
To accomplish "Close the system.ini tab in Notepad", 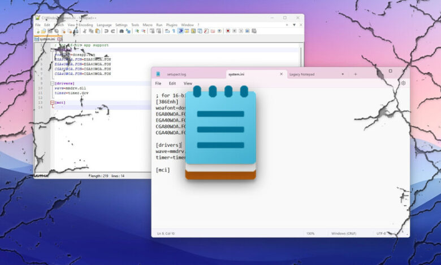I will pos(281,74).
